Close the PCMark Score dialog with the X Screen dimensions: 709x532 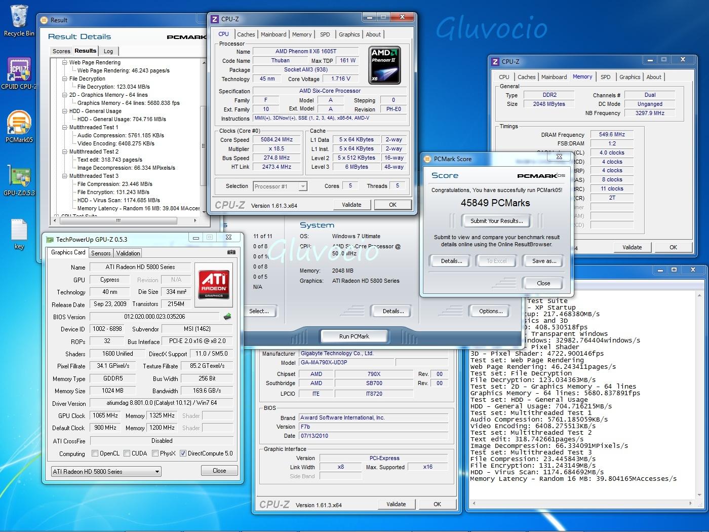pos(559,157)
